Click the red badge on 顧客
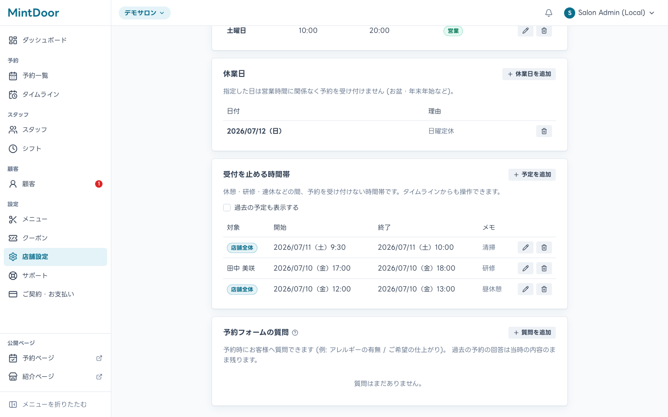The width and height of the screenshot is (668, 417). coord(99,184)
